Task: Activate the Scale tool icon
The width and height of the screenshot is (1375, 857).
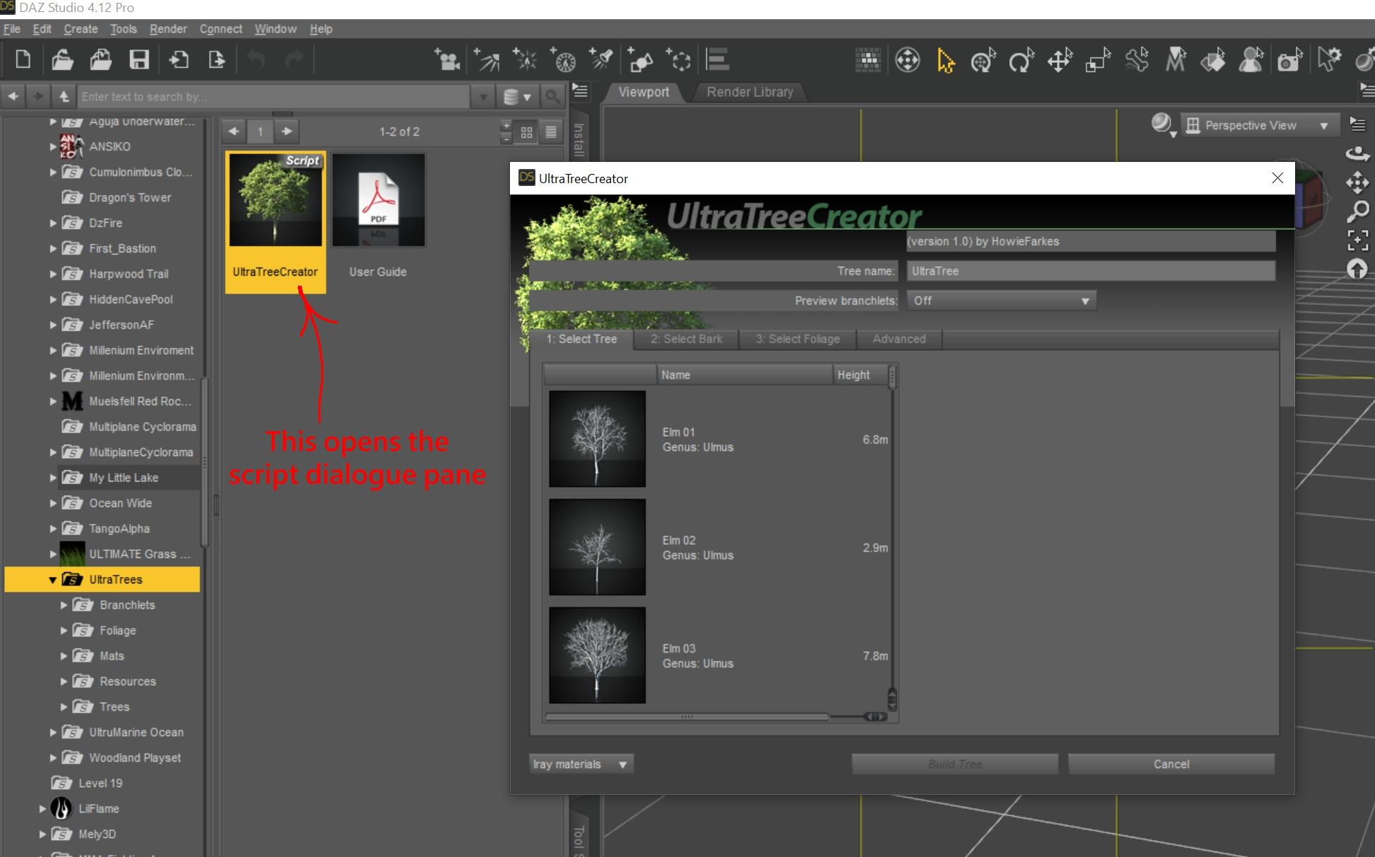Action: tap(1098, 61)
